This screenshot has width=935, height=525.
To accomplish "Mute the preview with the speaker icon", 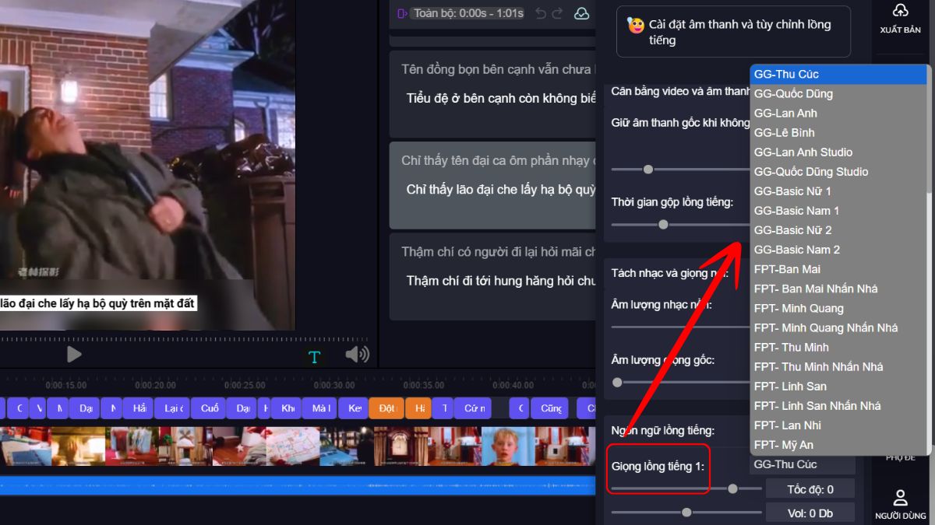I will click(357, 355).
